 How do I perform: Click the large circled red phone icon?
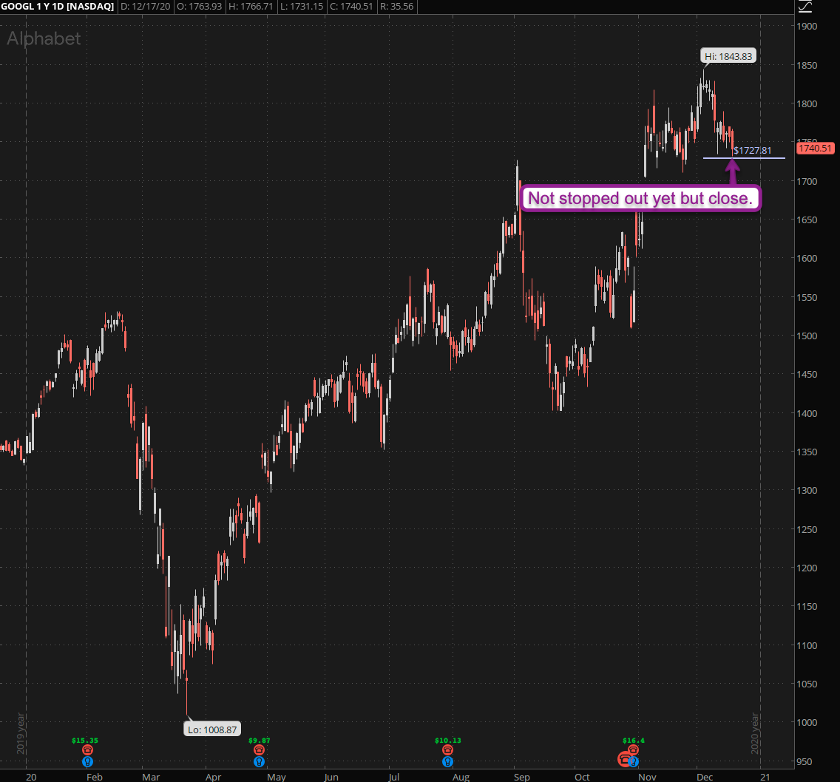[x=625, y=760]
